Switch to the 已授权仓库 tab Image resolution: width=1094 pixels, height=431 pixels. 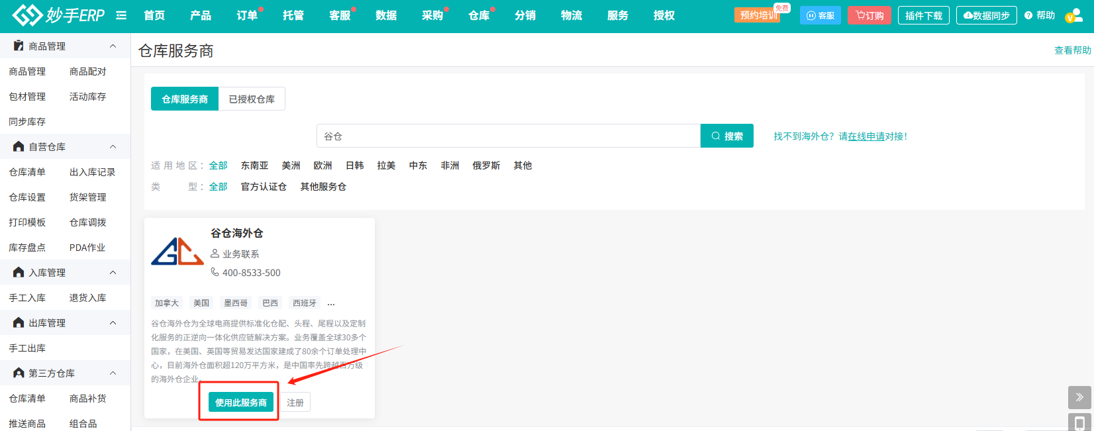(252, 99)
